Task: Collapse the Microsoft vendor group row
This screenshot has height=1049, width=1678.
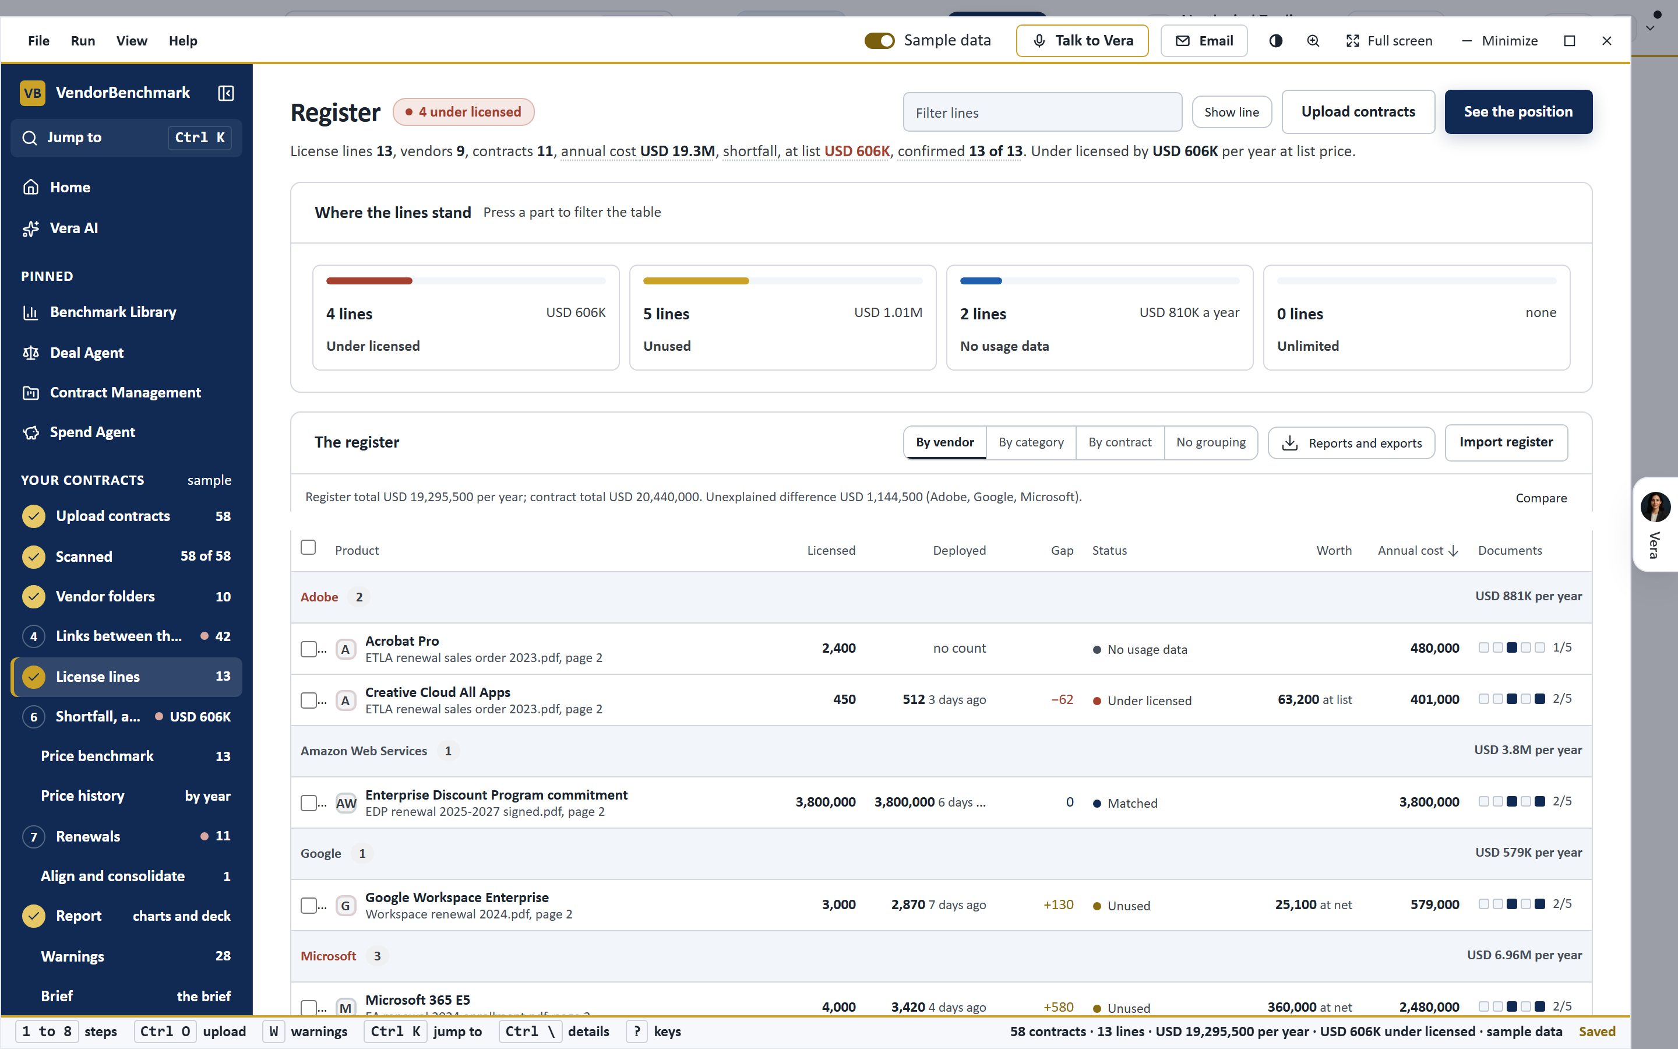Action: [941, 956]
